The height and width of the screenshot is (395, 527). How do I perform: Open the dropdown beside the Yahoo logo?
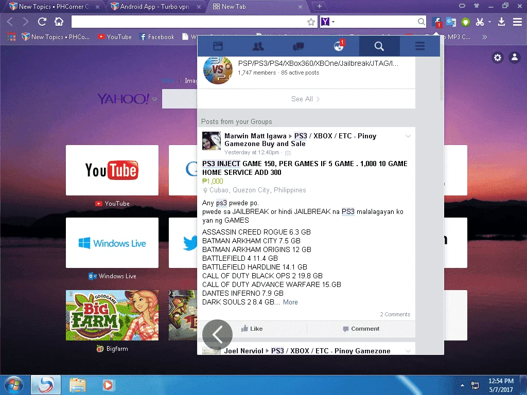click(x=154, y=99)
